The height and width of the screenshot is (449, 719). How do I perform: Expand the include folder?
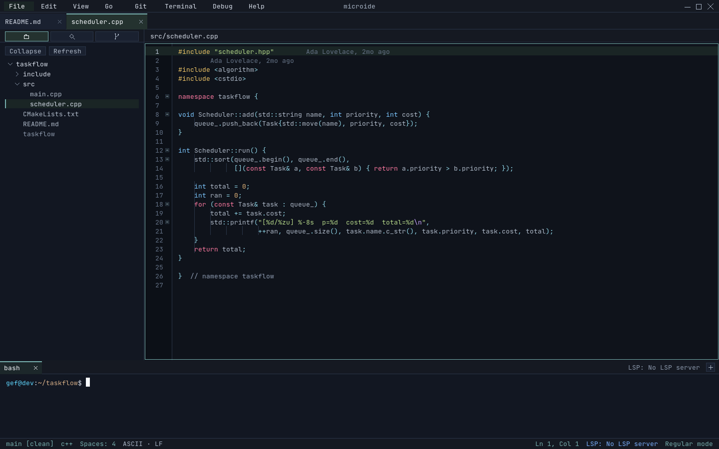[x=17, y=74]
